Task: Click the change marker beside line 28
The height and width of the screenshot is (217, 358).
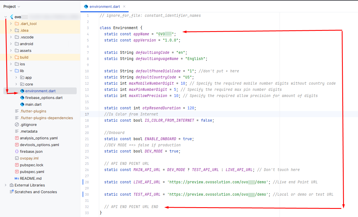Action: 83,182
